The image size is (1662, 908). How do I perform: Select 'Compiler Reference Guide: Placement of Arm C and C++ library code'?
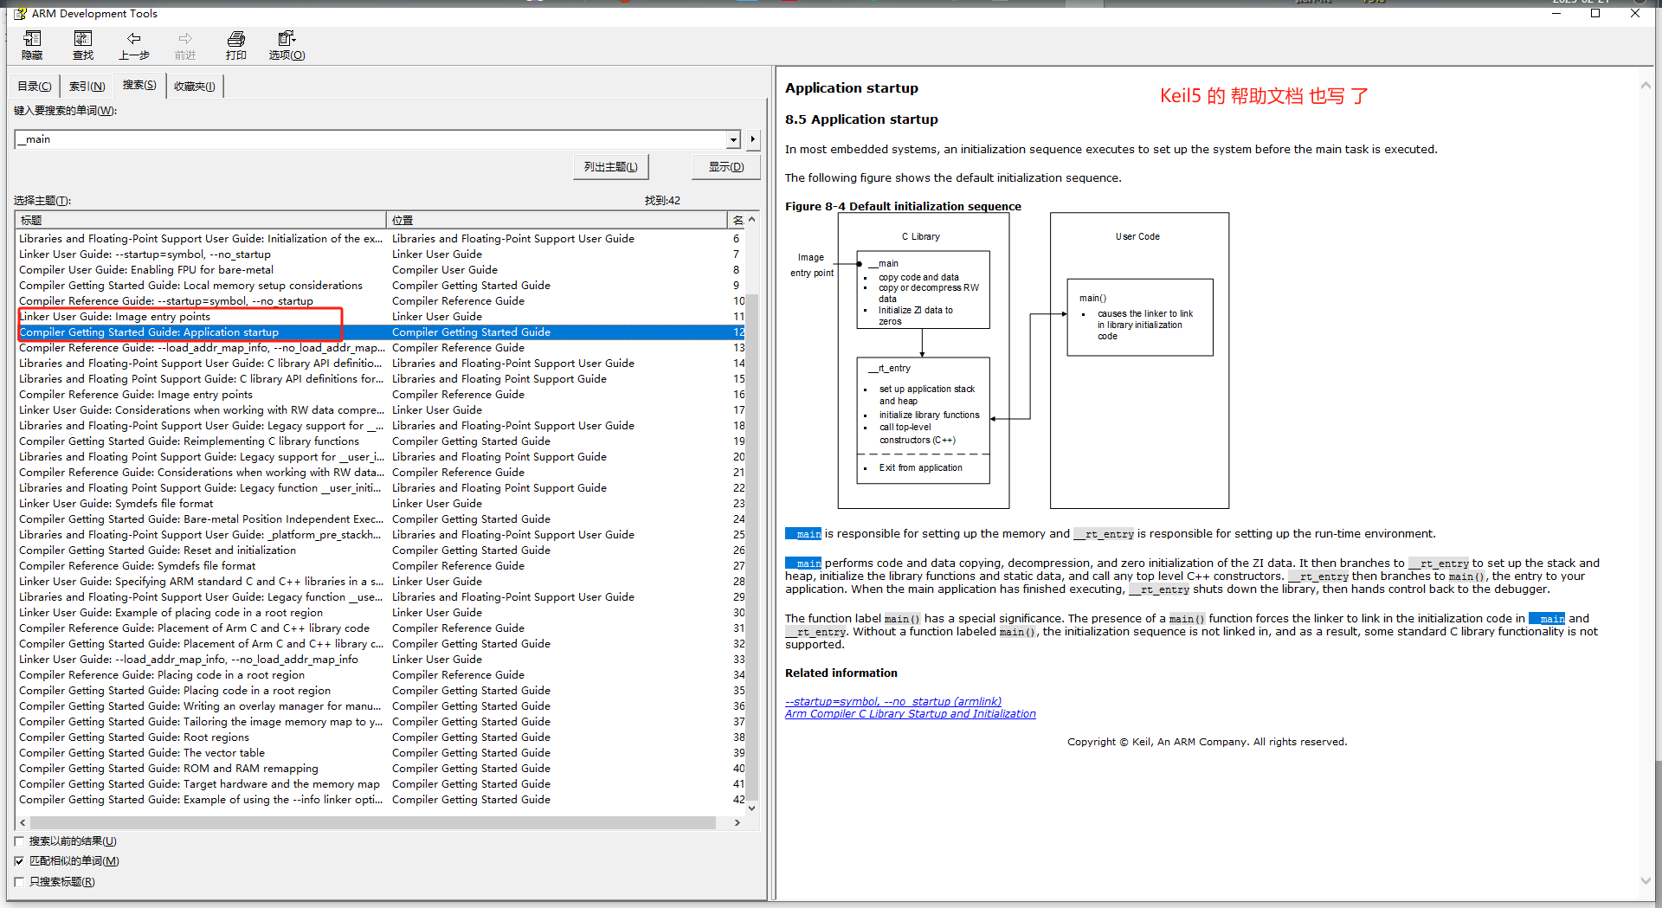(x=195, y=628)
